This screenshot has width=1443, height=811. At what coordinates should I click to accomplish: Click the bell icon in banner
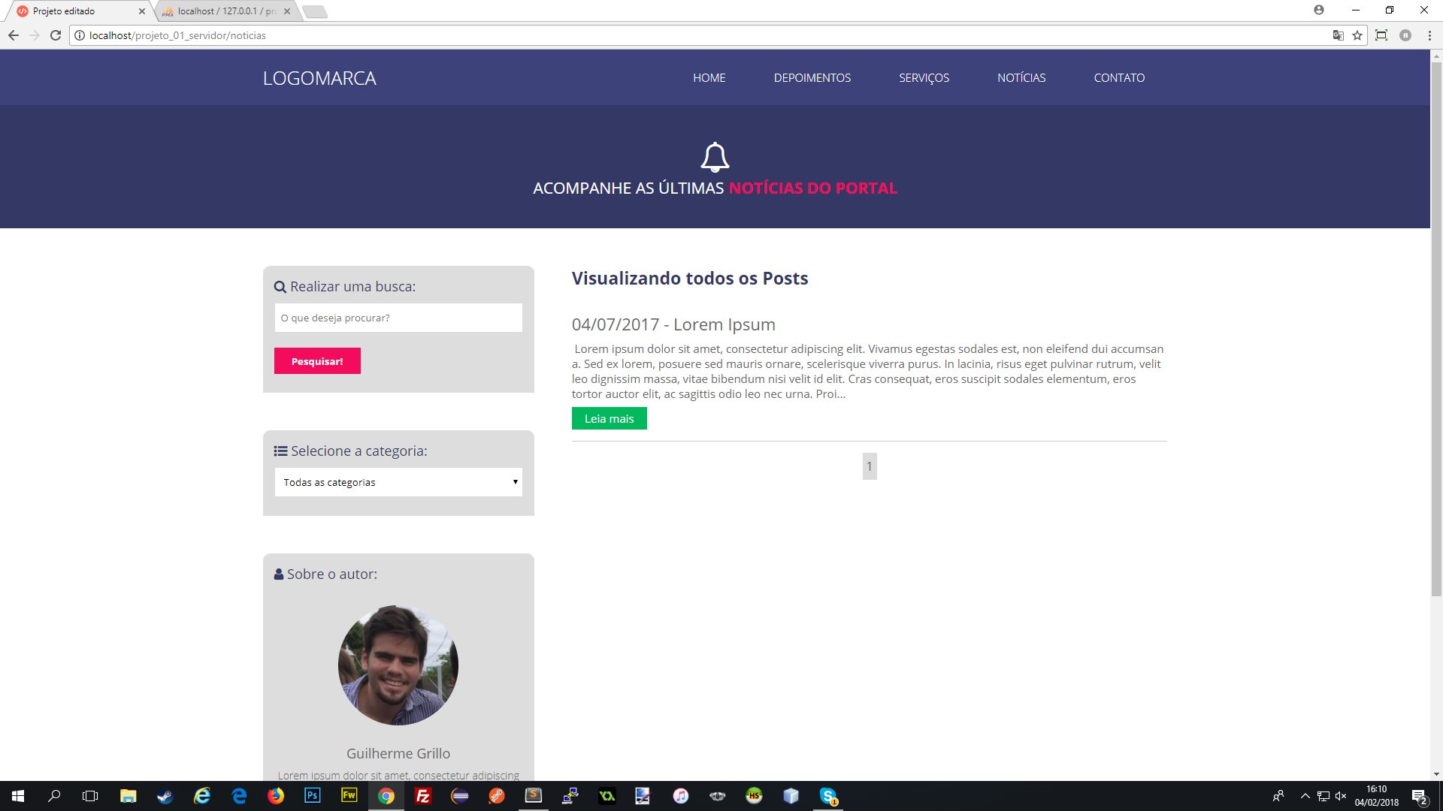(x=715, y=157)
